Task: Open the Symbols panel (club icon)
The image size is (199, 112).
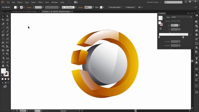Action: point(197,63)
